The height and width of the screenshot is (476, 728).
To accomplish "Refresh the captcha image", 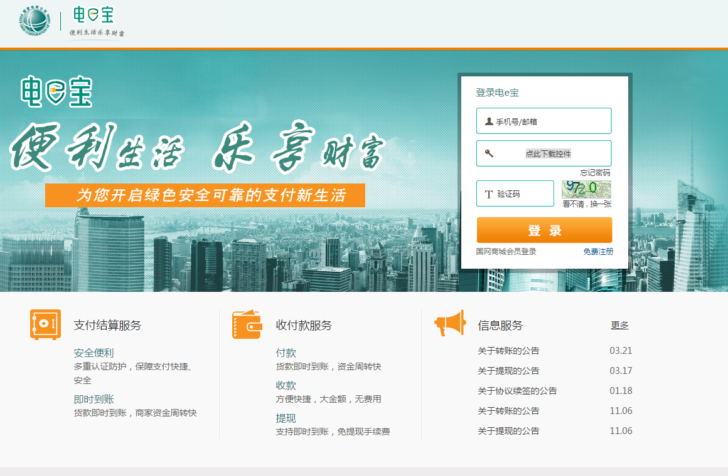I will pyautogui.click(x=586, y=189).
